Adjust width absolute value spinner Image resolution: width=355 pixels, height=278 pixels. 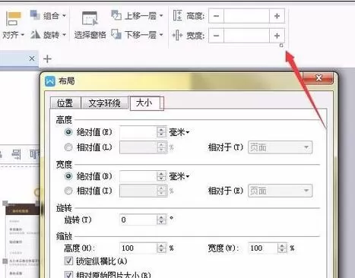click(161, 176)
